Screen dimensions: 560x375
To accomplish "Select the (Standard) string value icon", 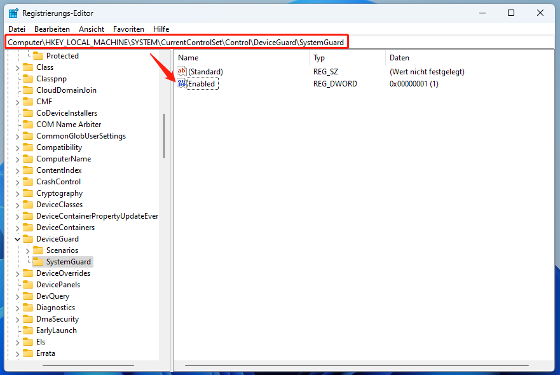I will coord(182,71).
